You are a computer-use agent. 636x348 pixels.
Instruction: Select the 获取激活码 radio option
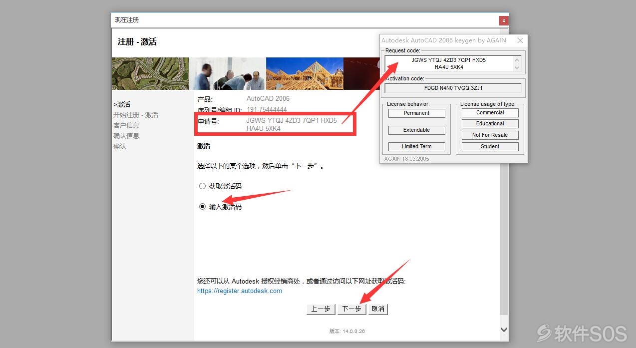(x=202, y=186)
